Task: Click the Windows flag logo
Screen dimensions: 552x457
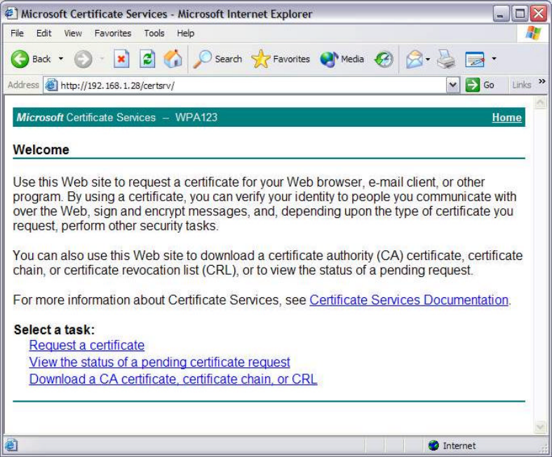Action: [533, 33]
